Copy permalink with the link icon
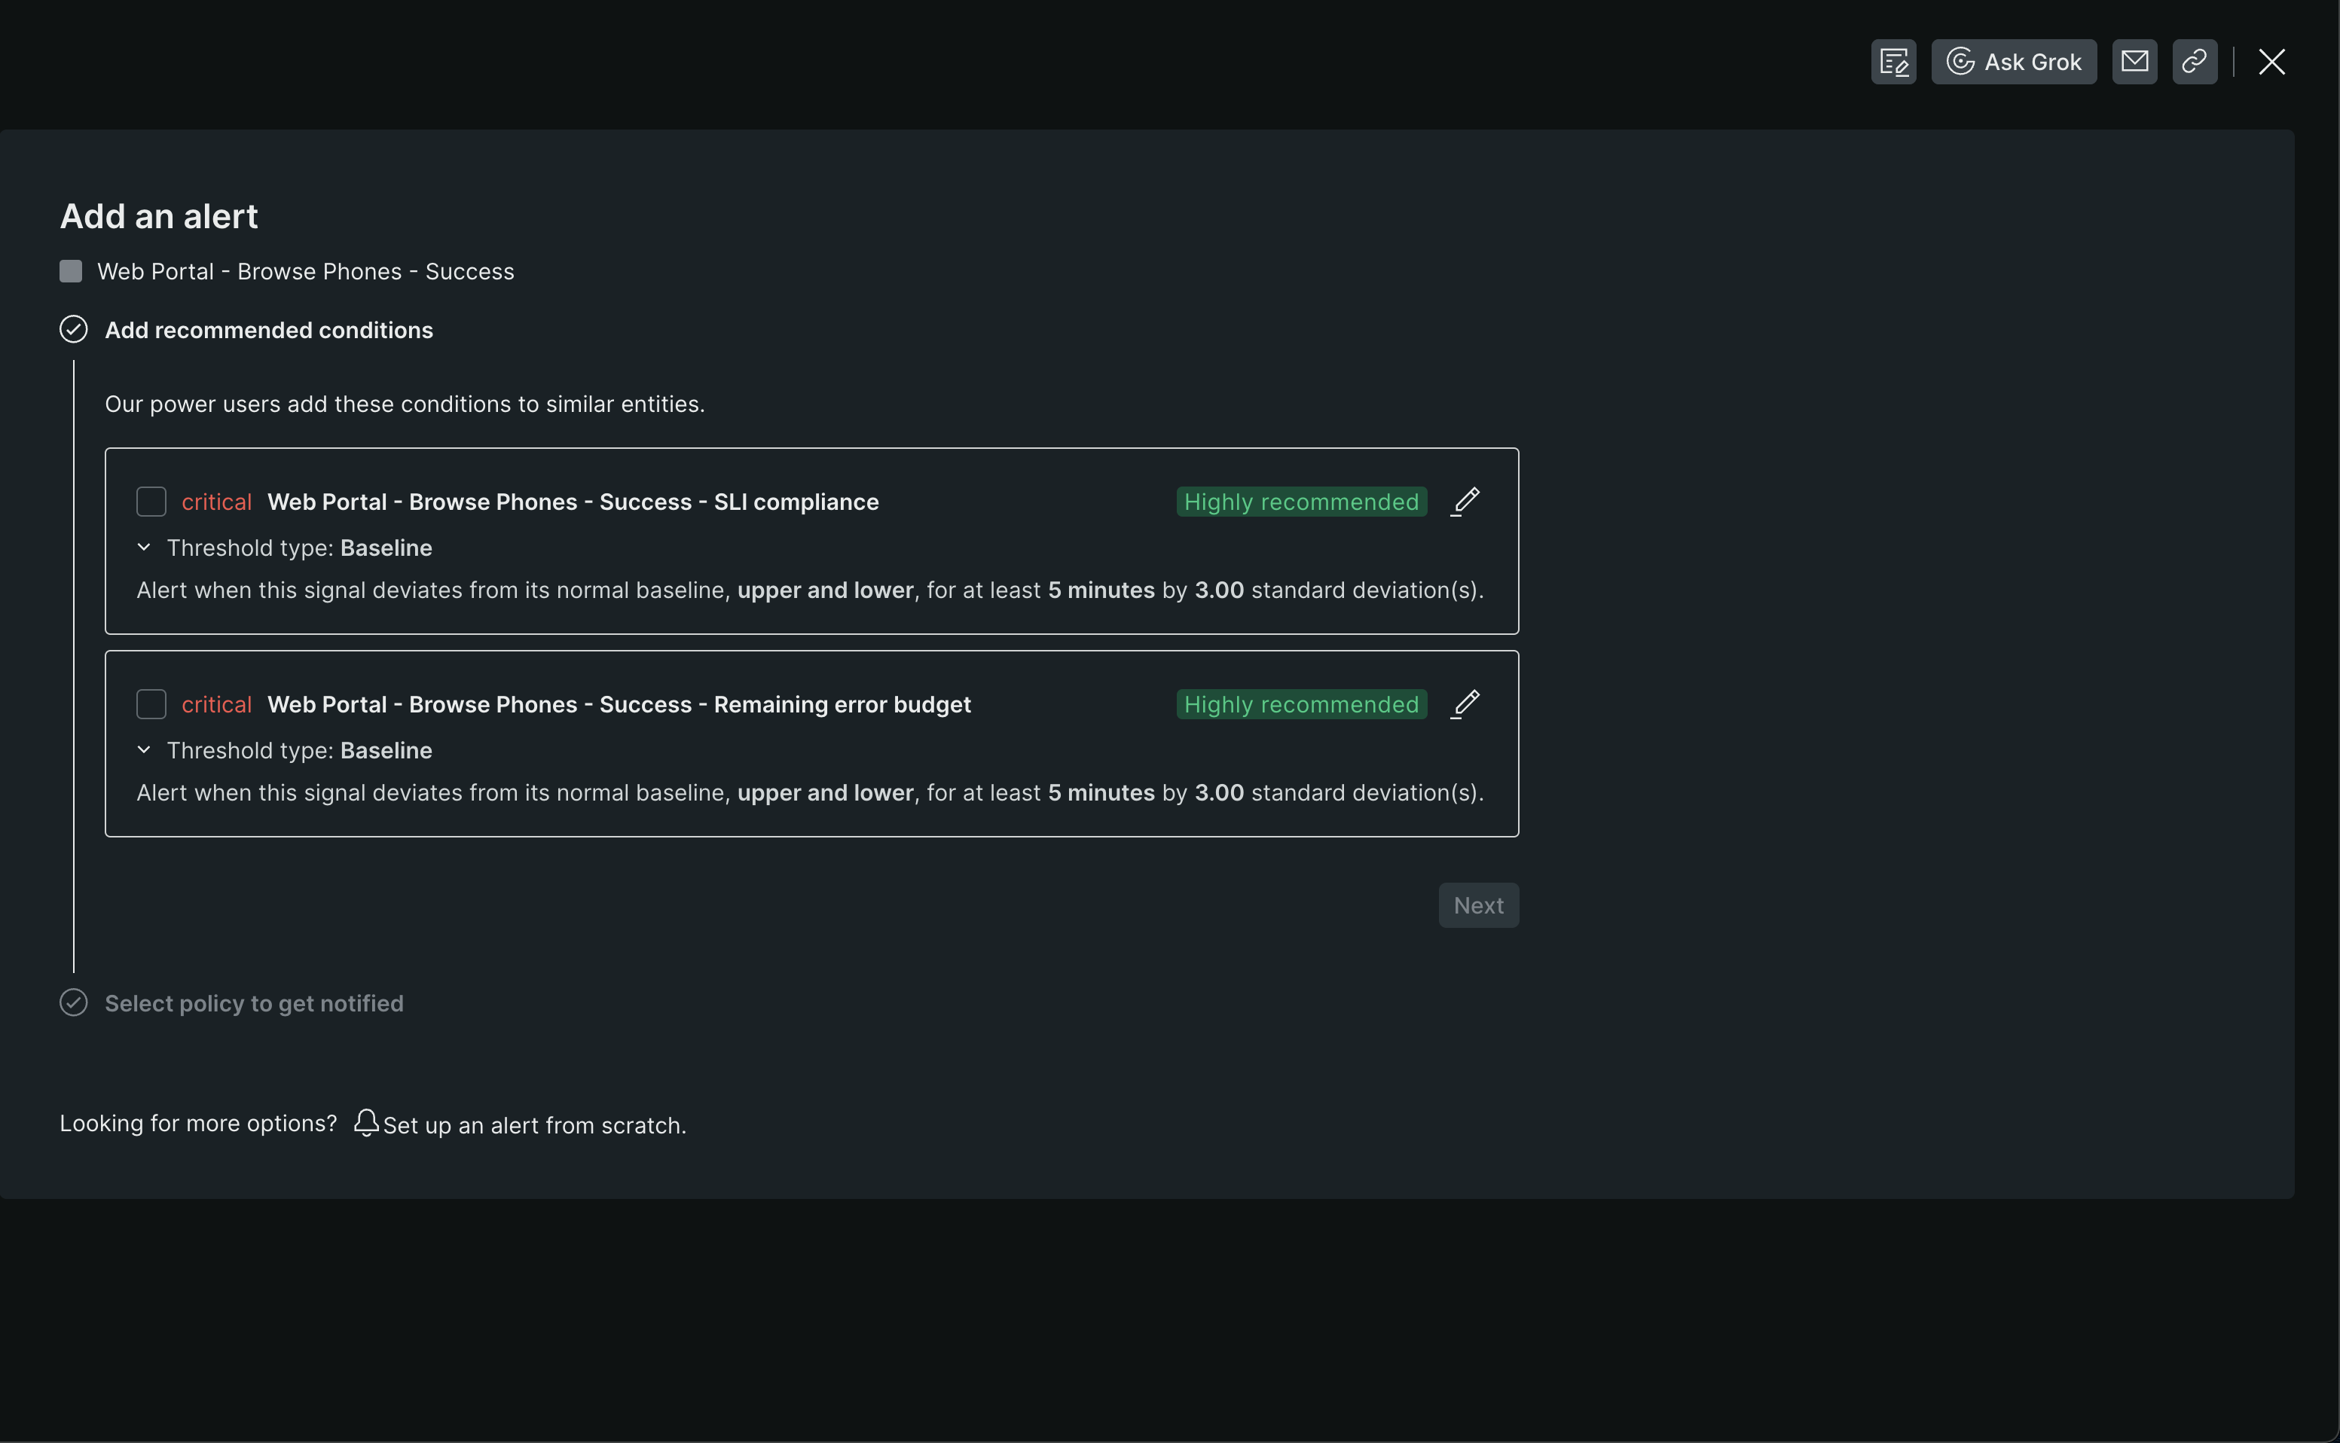The image size is (2340, 1443). click(x=2195, y=62)
